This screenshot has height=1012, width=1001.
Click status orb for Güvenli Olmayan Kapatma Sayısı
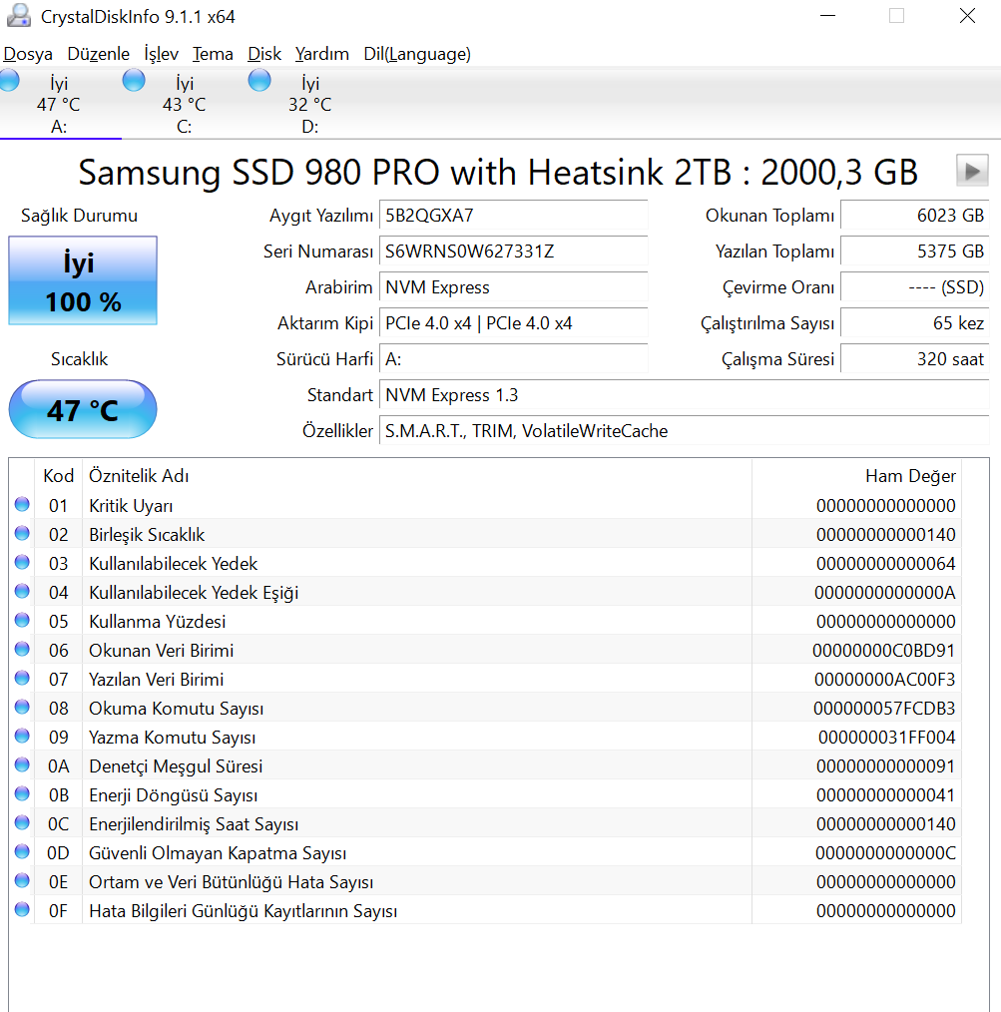coord(22,853)
